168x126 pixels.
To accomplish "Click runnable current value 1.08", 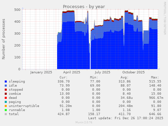I will click(x=66, y=110).
